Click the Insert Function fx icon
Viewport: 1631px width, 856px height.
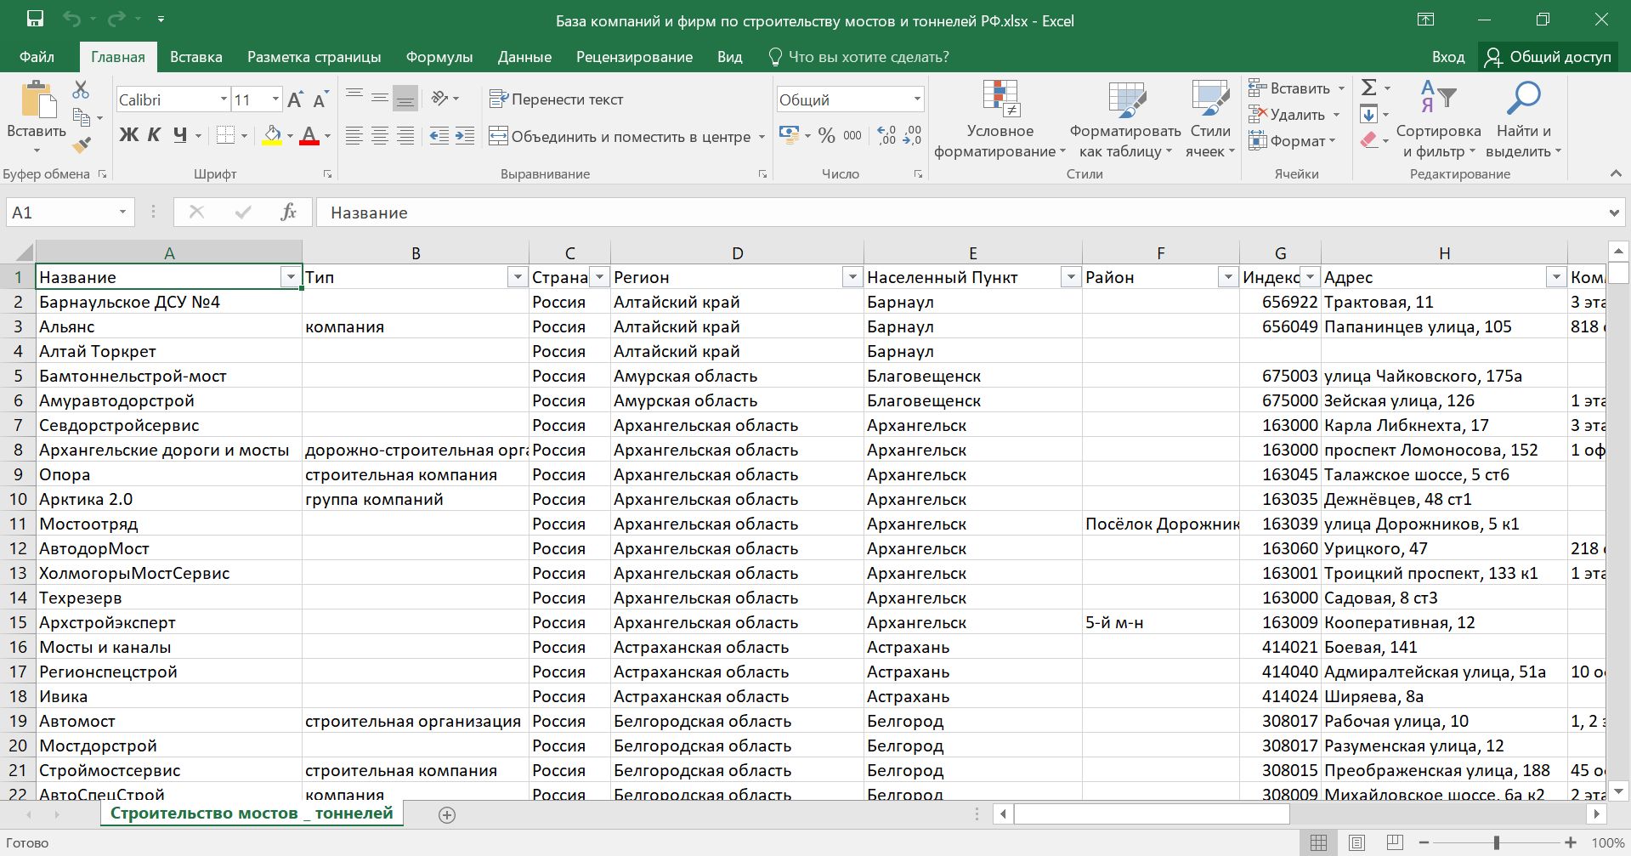click(x=288, y=213)
